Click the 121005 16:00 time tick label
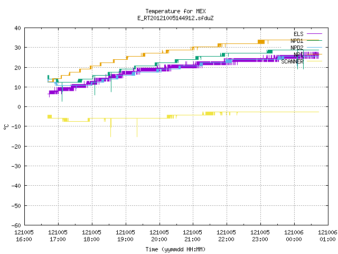Image resolution: width=338 pixels, height=254 pixels. pyautogui.click(x=24, y=236)
